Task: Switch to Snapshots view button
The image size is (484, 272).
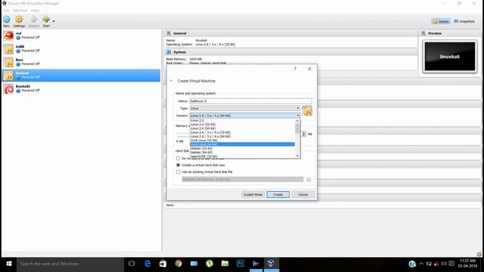Action: [x=464, y=21]
